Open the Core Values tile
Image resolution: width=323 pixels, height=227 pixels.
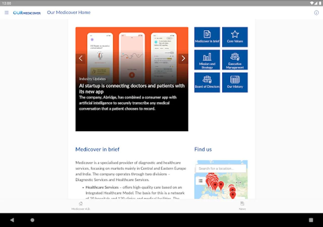235,37
